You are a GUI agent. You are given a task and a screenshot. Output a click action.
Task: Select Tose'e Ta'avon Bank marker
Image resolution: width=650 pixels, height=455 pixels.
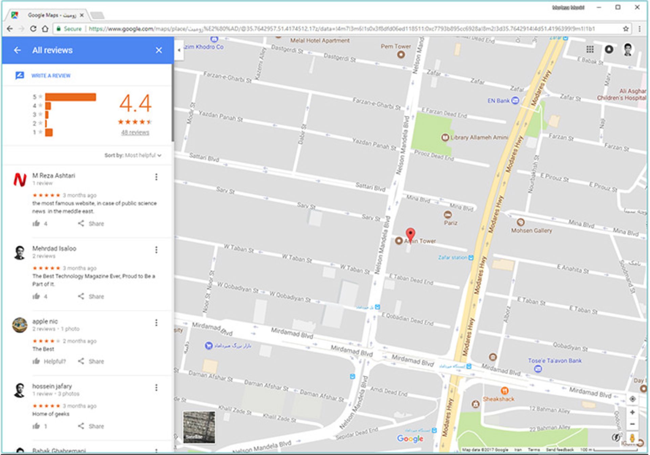click(538, 369)
